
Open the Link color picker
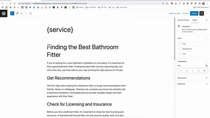[x=193, y=54]
